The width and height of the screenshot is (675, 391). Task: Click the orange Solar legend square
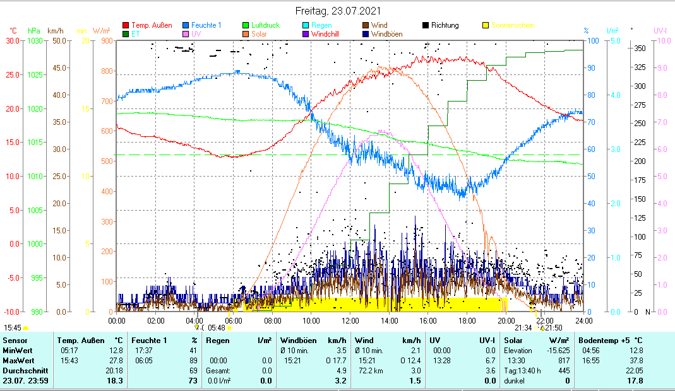click(246, 34)
